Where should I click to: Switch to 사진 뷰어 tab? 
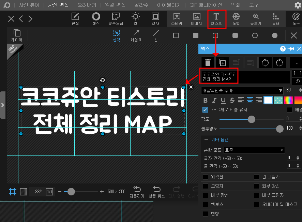[x=29, y=5]
